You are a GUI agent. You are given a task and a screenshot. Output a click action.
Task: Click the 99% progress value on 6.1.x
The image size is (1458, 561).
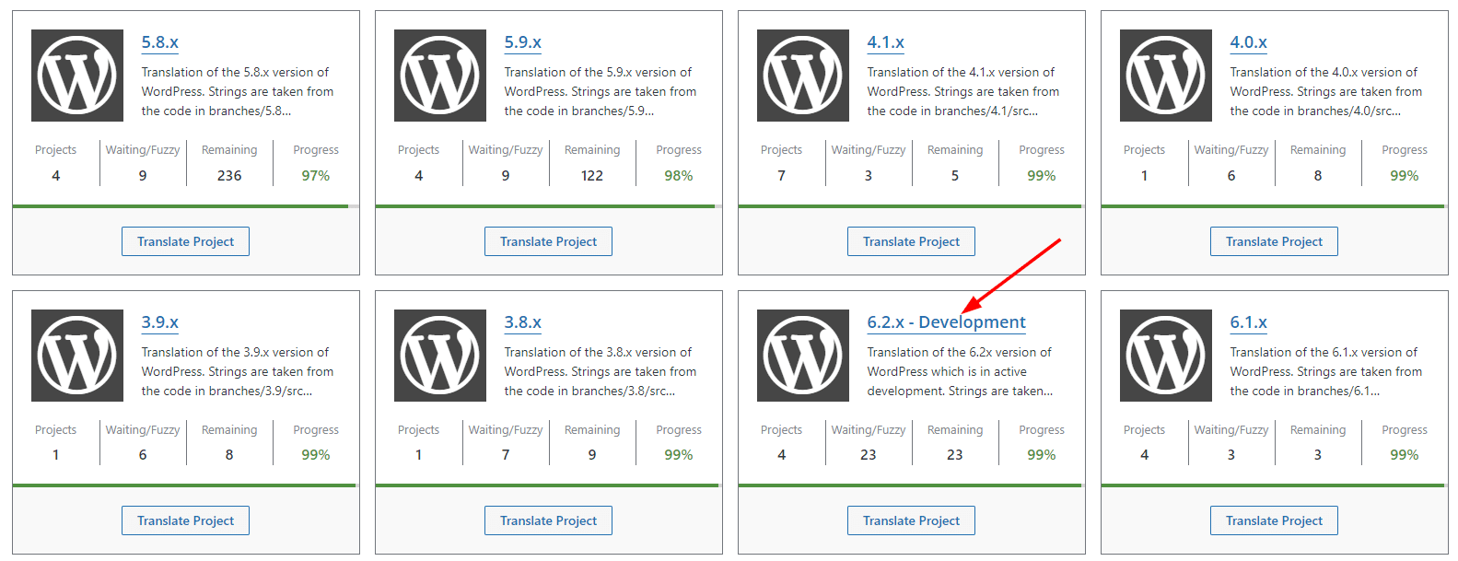1405,455
